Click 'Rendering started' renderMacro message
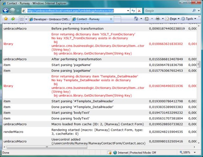Screen dimensions: 203x157 pyautogui.click(x=97, y=132)
